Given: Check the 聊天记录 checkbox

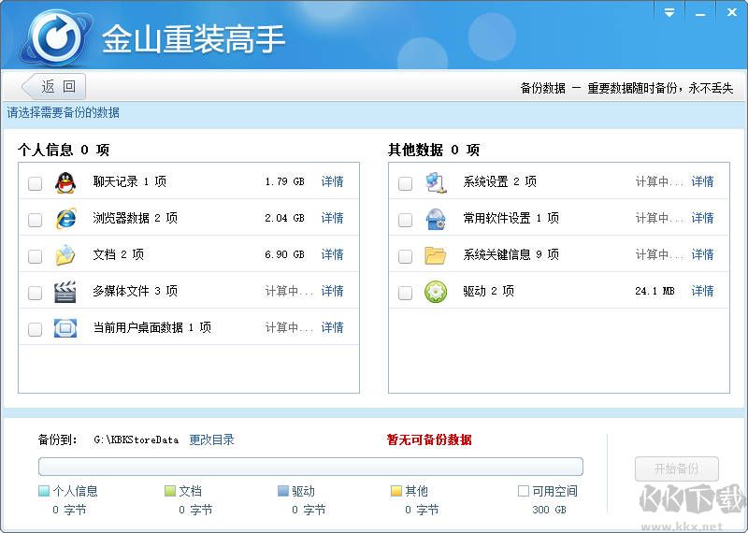Looking at the screenshot, I should tap(35, 183).
